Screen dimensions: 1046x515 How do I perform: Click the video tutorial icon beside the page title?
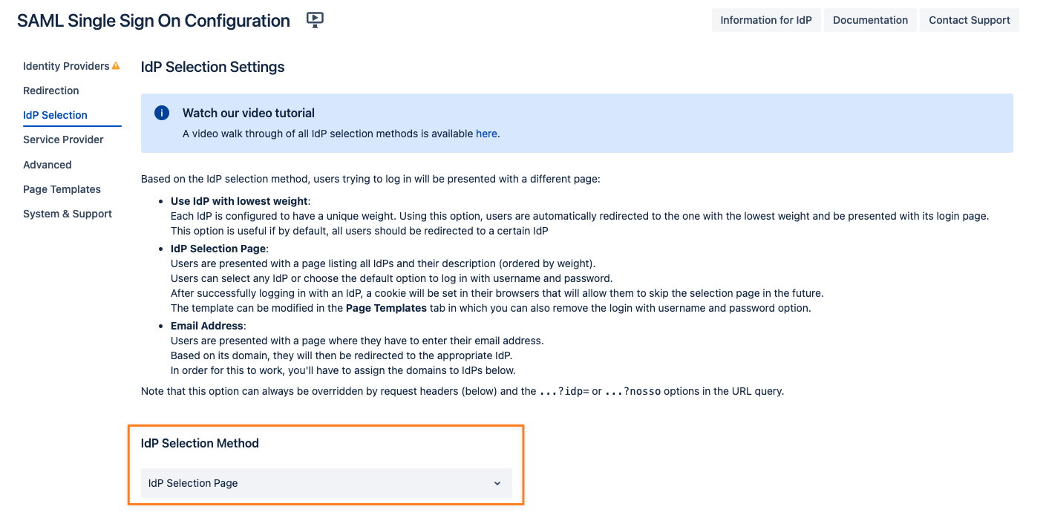[x=315, y=20]
